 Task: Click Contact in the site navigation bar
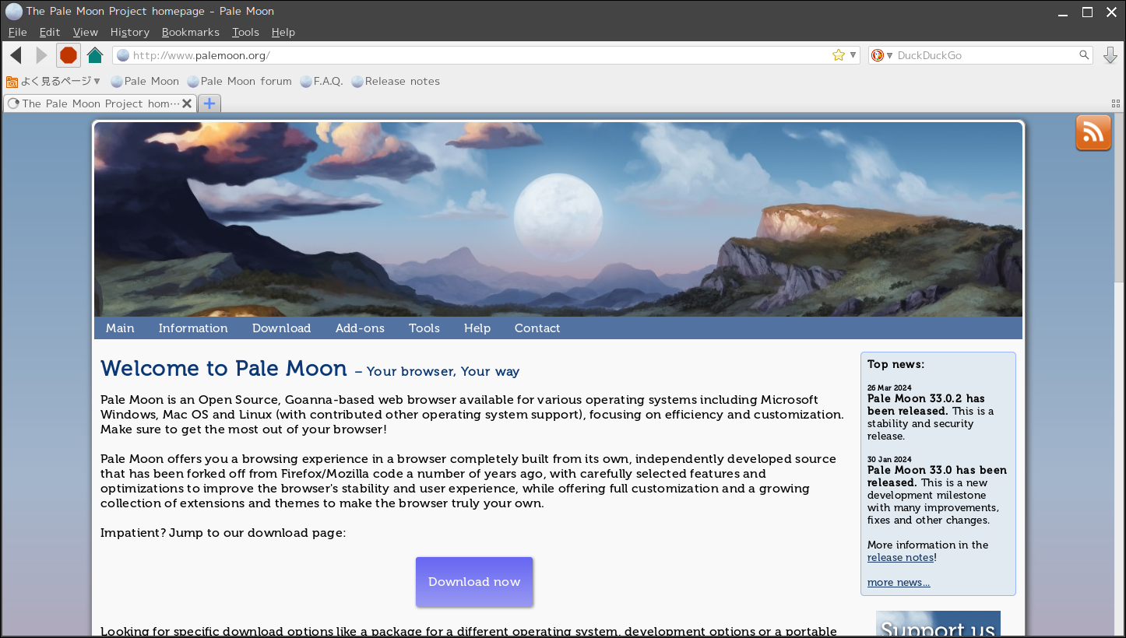tap(537, 328)
